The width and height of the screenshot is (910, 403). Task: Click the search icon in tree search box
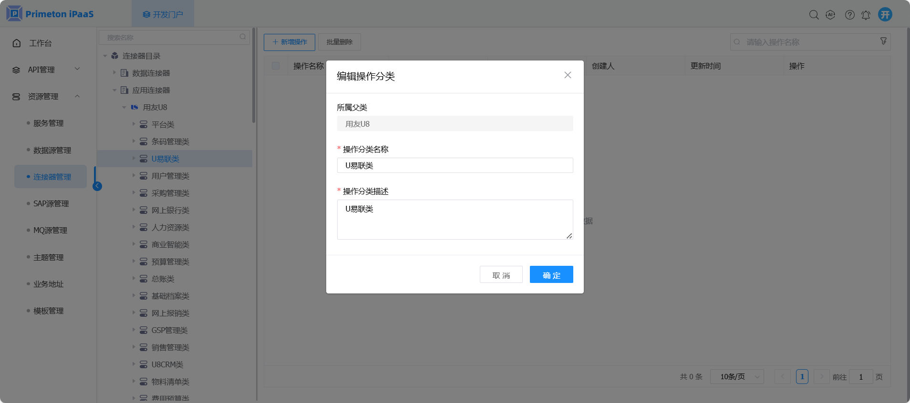pyautogui.click(x=243, y=37)
